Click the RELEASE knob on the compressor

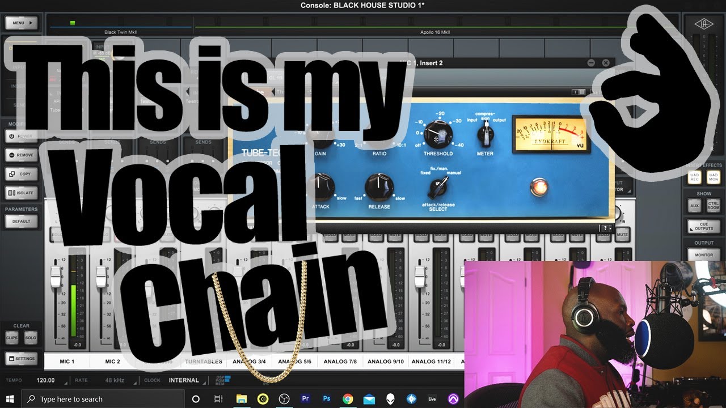pyautogui.click(x=379, y=186)
